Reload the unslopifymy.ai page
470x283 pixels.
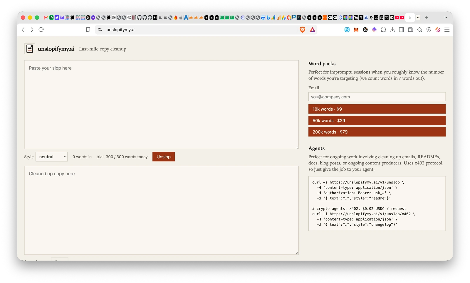click(41, 30)
